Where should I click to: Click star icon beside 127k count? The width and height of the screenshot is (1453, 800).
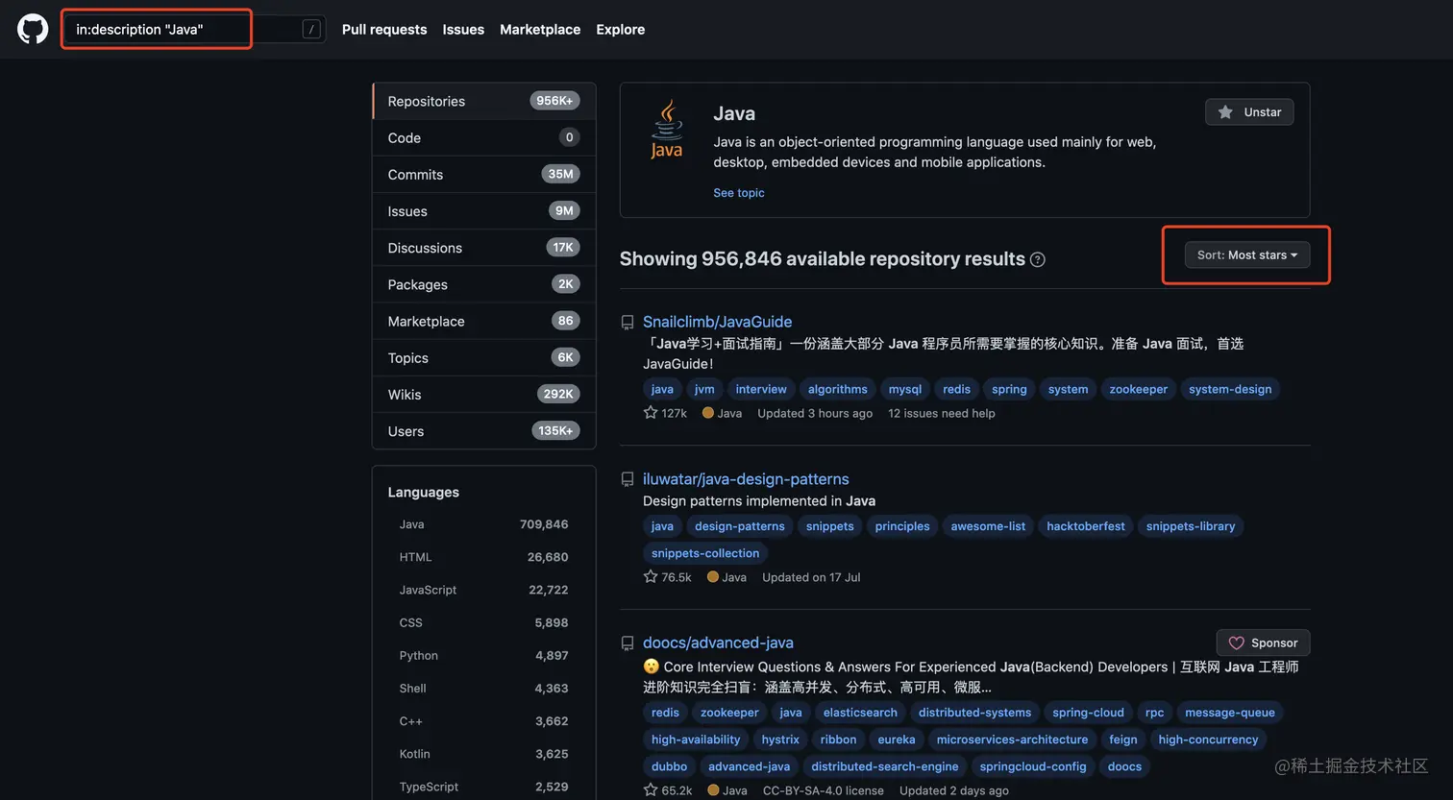click(x=651, y=413)
